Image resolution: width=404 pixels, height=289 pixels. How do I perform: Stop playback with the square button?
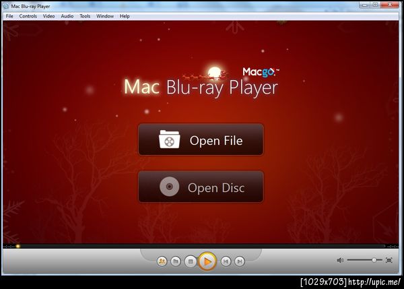[x=191, y=261]
